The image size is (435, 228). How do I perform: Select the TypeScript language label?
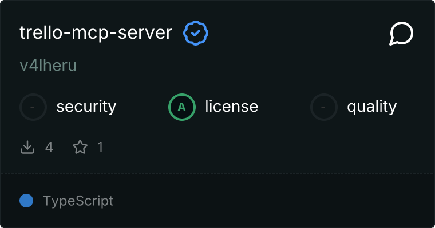(x=78, y=201)
